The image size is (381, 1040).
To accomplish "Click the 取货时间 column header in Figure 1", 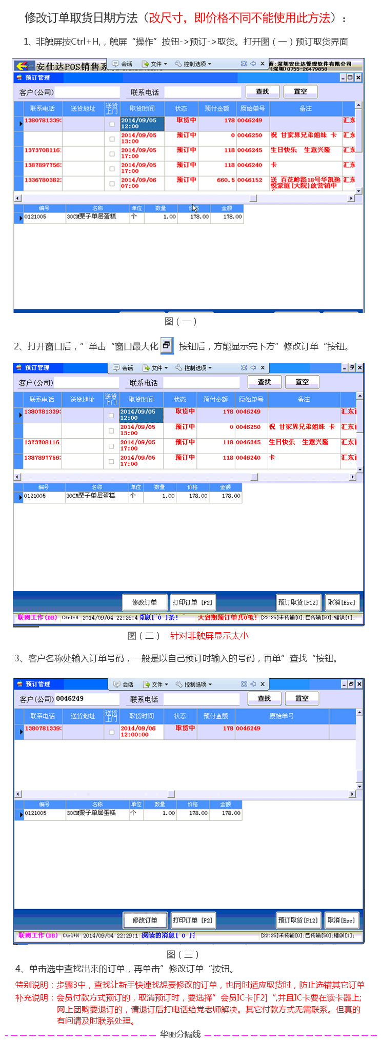I will tap(142, 109).
